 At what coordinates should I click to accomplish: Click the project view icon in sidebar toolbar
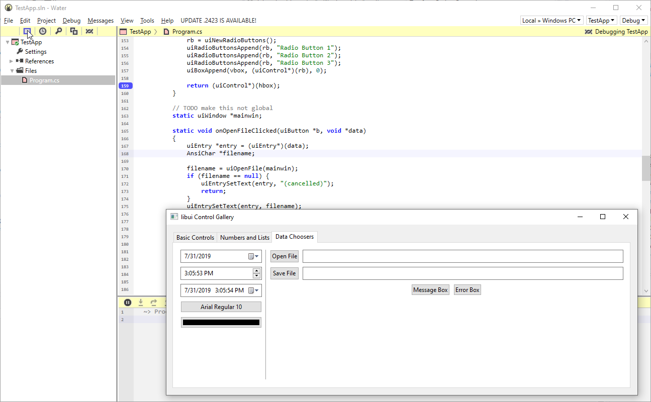(28, 31)
